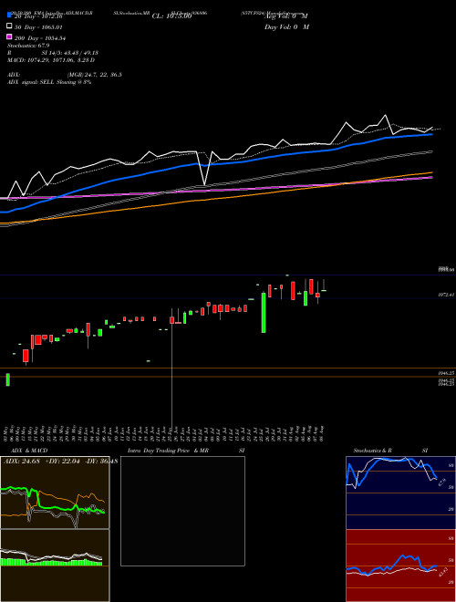
Task: Click the 'ADX signal: SELL' line
Action: (x=49, y=82)
